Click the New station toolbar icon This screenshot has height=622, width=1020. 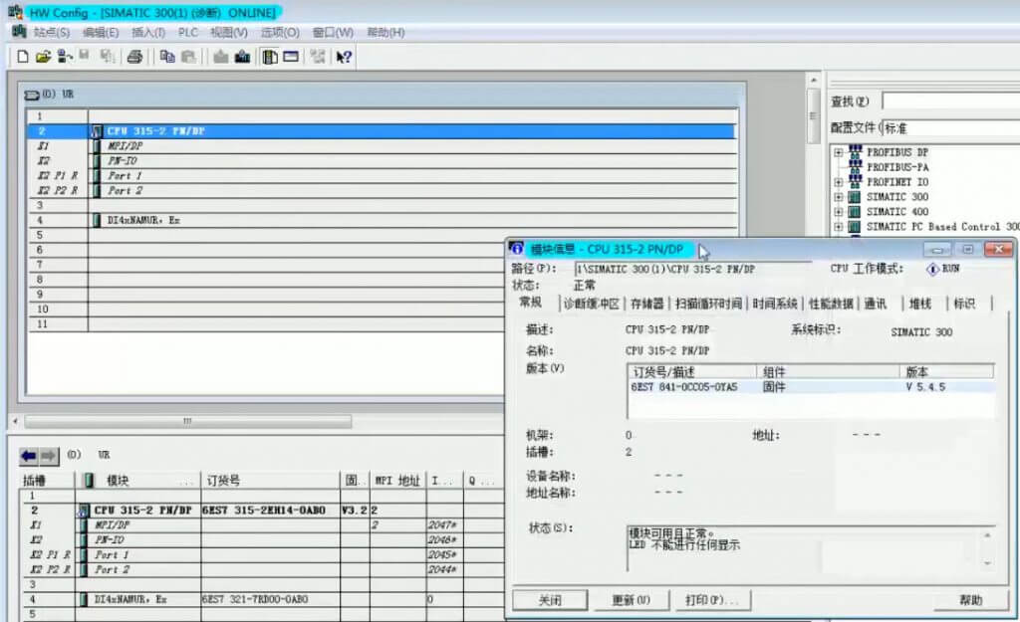click(x=23, y=57)
